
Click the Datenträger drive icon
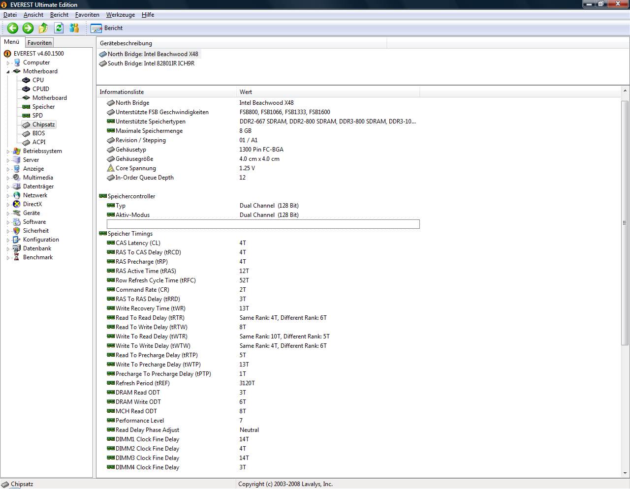click(x=17, y=186)
